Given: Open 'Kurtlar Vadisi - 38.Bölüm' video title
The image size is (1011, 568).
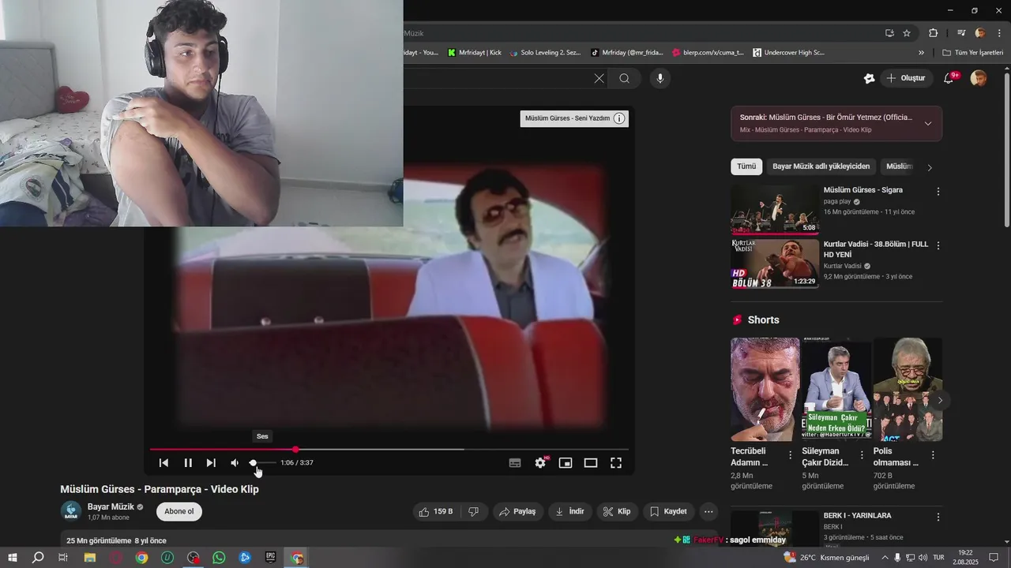Looking at the screenshot, I should pyautogui.click(x=876, y=249).
